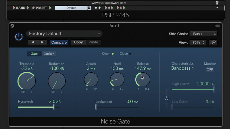Click the question mark help icon in PSP 2445
Viewport: 230px width, 129px height.
217,8
